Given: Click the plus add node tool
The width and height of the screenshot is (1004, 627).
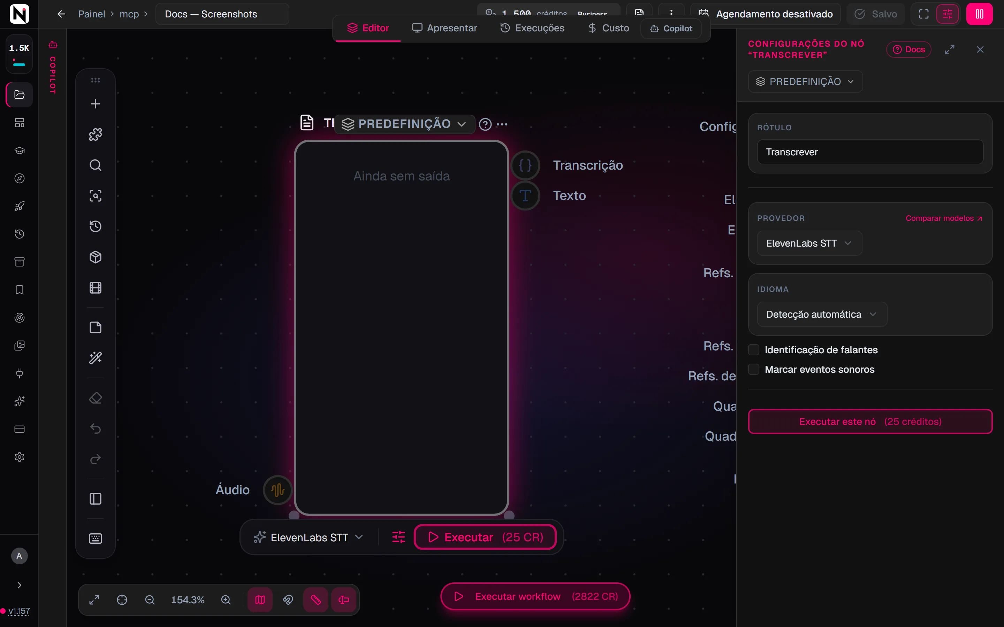Looking at the screenshot, I should tap(96, 104).
